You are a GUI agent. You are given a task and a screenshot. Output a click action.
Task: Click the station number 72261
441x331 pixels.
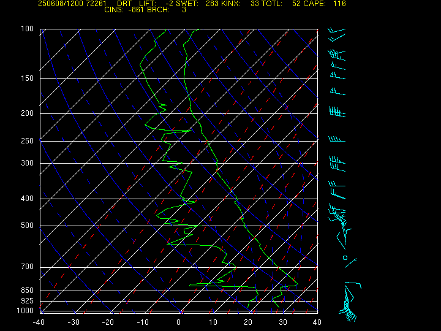pyautogui.click(x=96, y=4)
